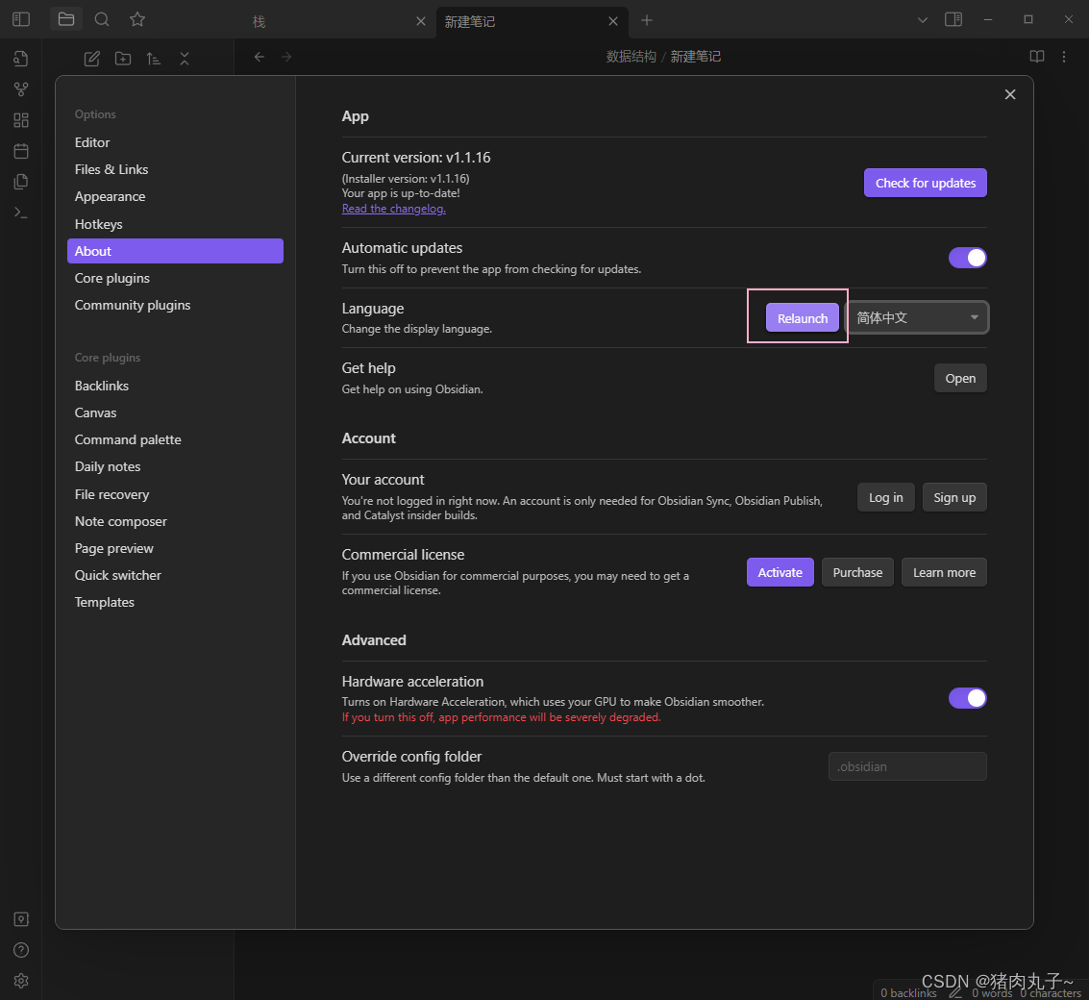Open the starred bookmarks icon

click(x=137, y=19)
